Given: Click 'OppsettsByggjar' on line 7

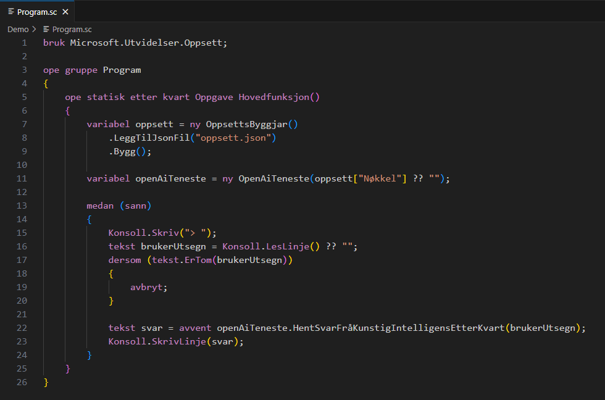Looking at the screenshot, I should point(246,124).
